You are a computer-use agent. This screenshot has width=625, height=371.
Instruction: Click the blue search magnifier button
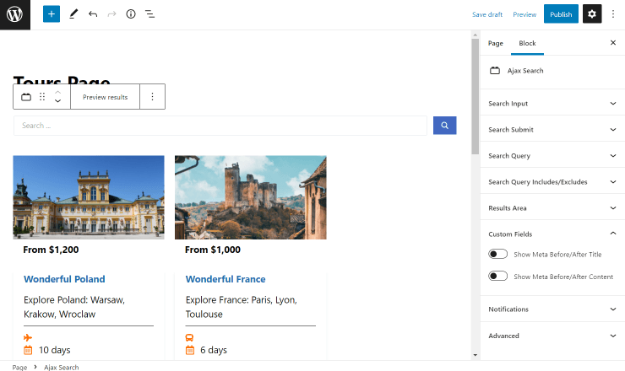[x=444, y=126]
